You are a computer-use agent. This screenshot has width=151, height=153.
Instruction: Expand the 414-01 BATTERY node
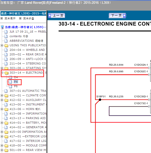[2, 123]
